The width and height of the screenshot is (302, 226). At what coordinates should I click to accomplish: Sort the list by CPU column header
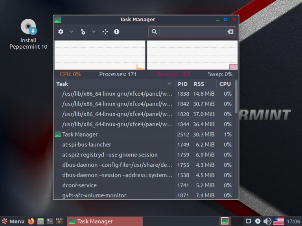(x=225, y=84)
